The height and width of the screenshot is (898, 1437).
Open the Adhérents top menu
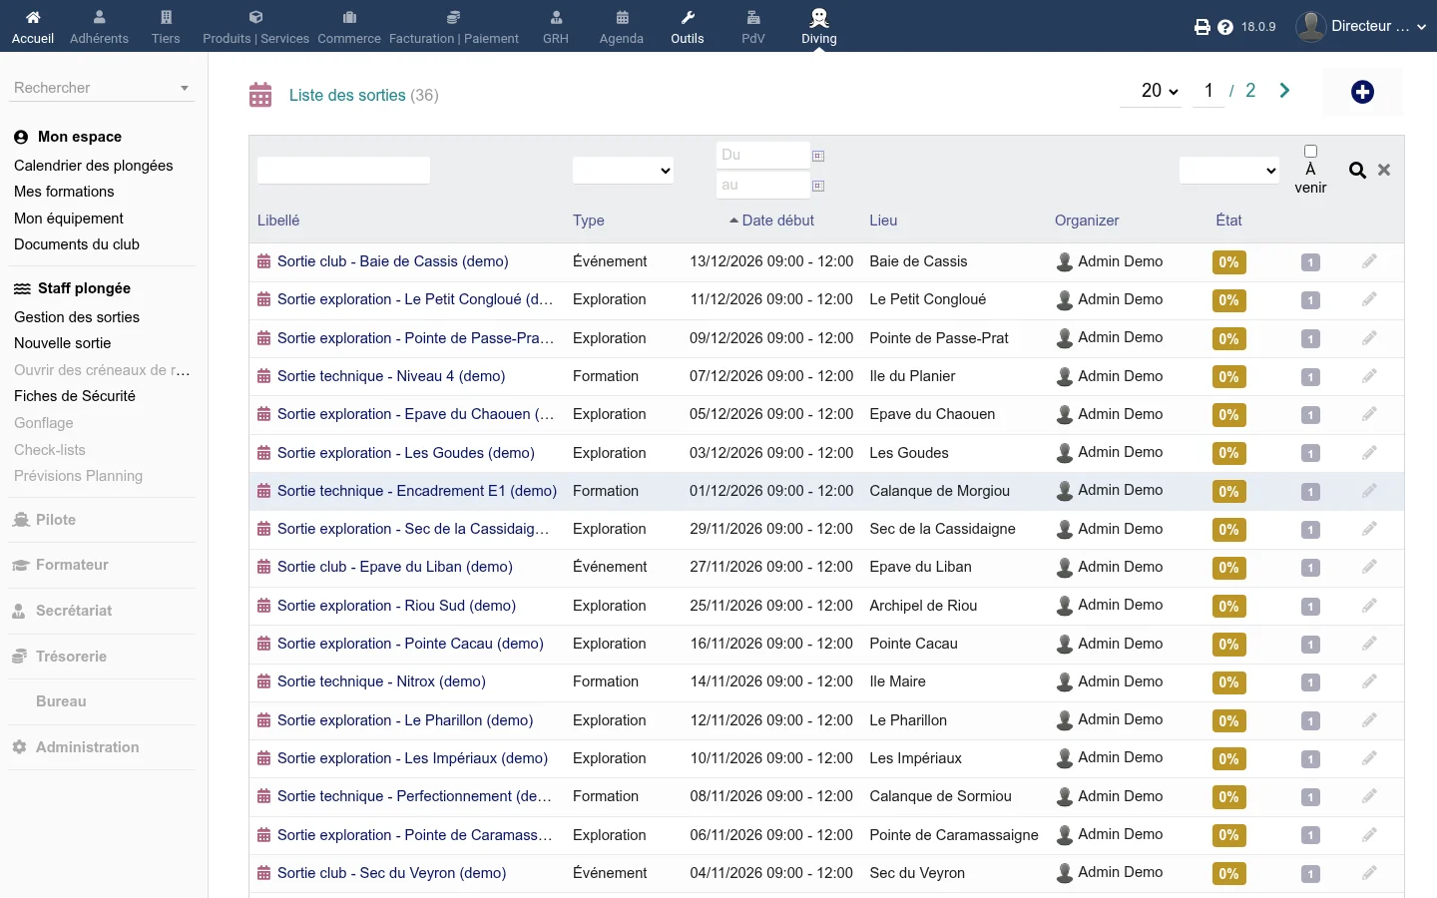(x=99, y=27)
